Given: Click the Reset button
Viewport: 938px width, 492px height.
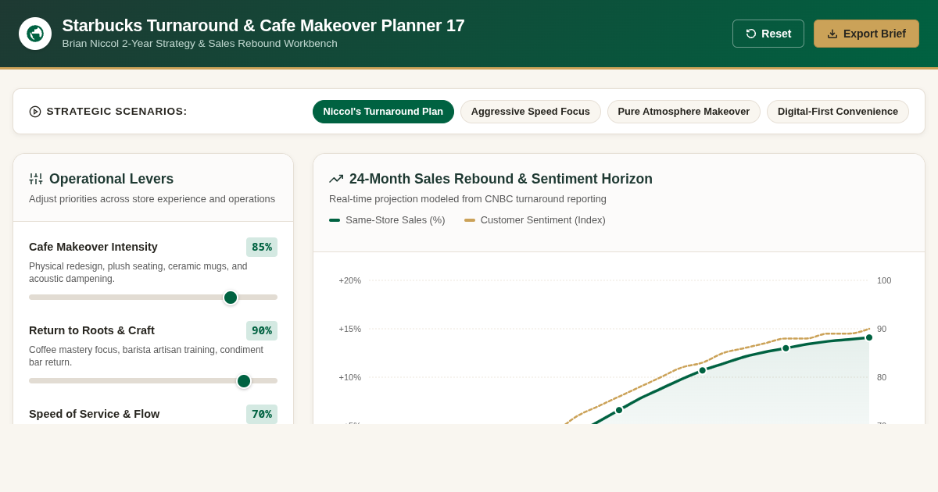Looking at the screenshot, I should pyautogui.click(x=768, y=34).
